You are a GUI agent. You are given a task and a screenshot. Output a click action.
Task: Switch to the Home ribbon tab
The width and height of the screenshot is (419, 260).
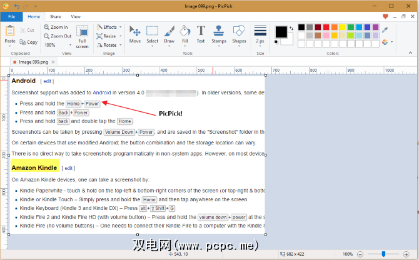(x=34, y=16)
